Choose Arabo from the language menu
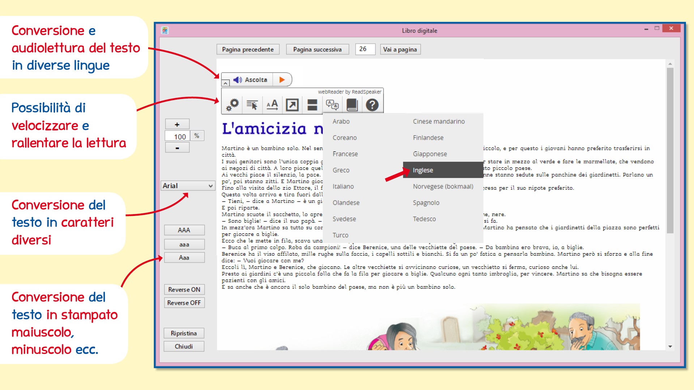Screen dimensions: 694x390 [341, 121]
